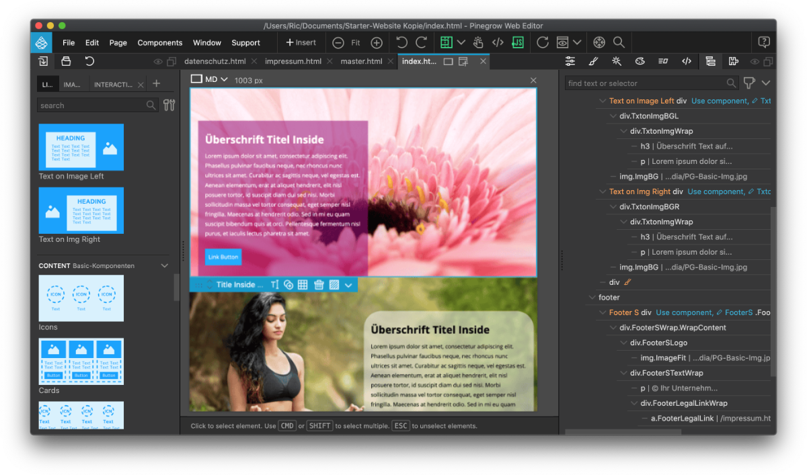This screenshot has width=807, height=475.
Task: Click the Redo arrow in top toolbar
Action: 421,42
